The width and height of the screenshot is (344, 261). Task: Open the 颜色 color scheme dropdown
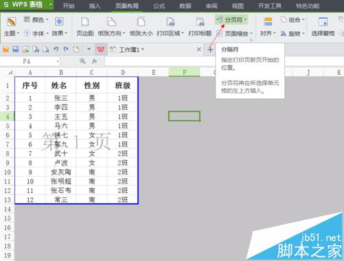coord(36,20)
